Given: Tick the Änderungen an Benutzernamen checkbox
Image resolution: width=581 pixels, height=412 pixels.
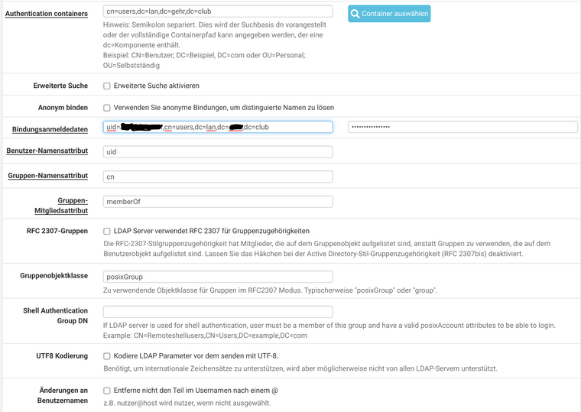Looking at the screenshot, I should click(x=107, y=391).
